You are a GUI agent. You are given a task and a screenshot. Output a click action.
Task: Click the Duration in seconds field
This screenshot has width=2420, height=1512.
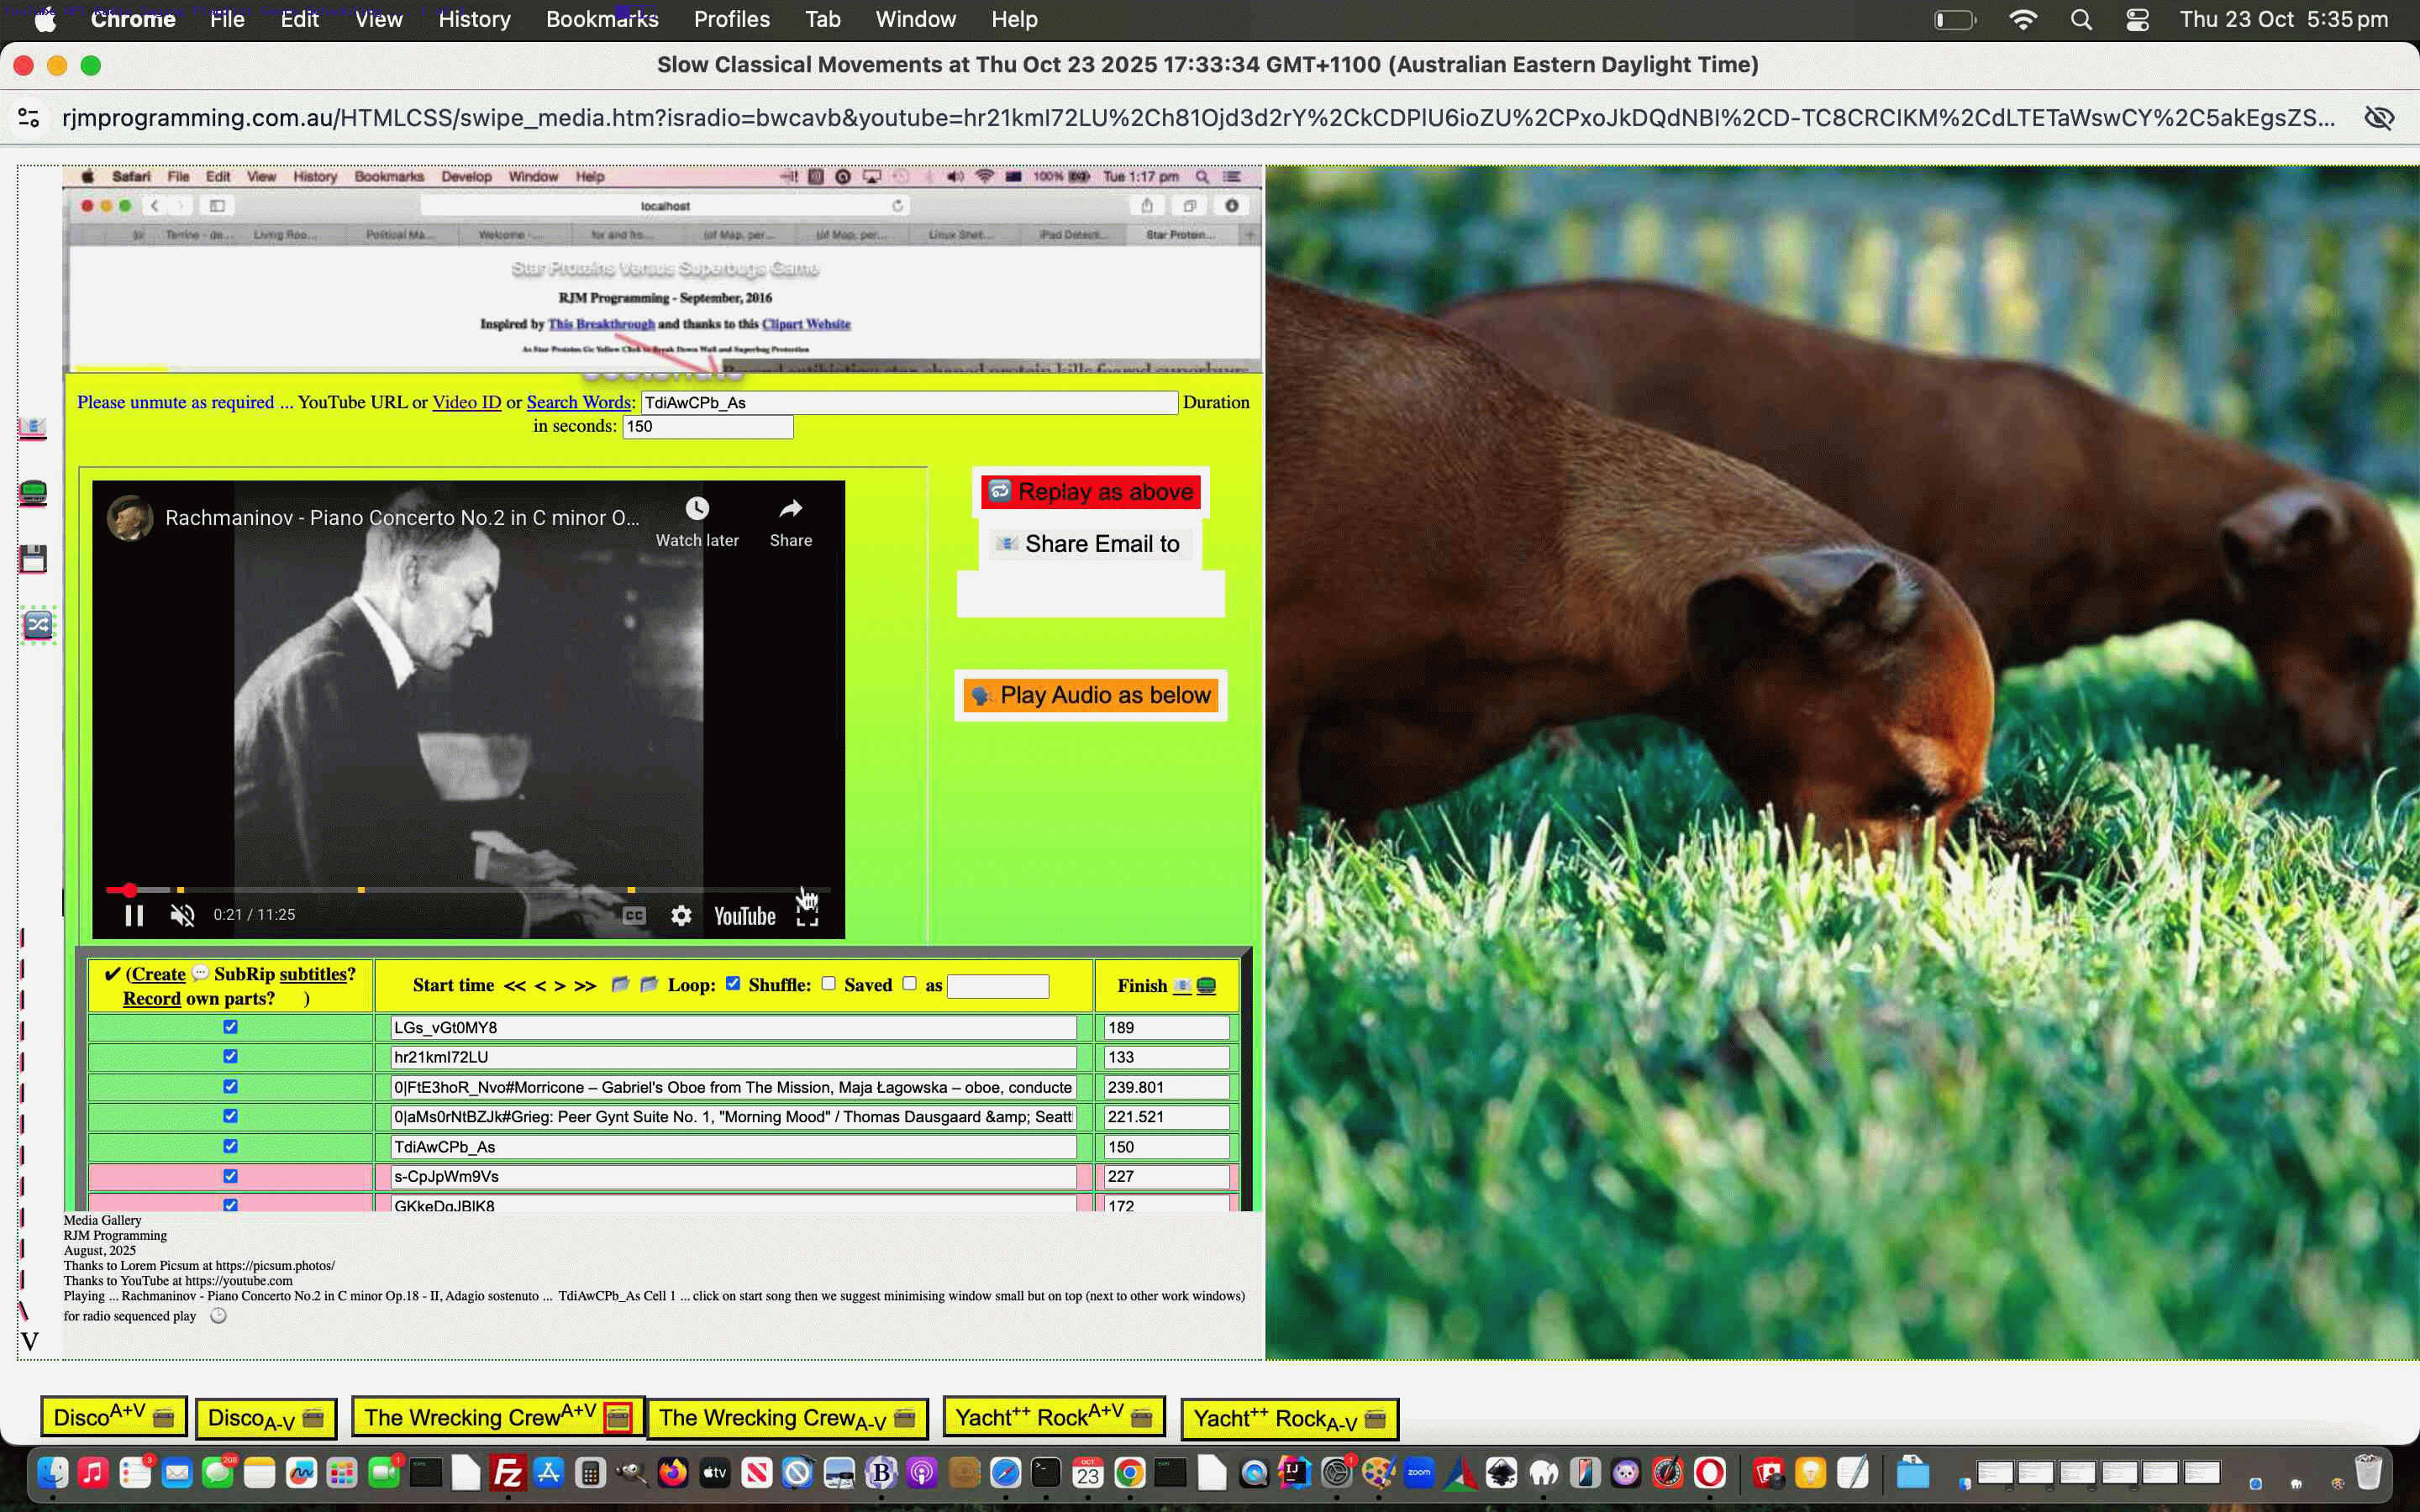(707, 427)
